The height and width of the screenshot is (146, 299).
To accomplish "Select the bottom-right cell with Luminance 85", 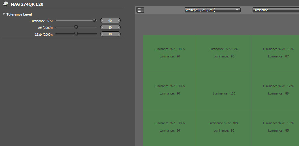I will coord(275,127).
